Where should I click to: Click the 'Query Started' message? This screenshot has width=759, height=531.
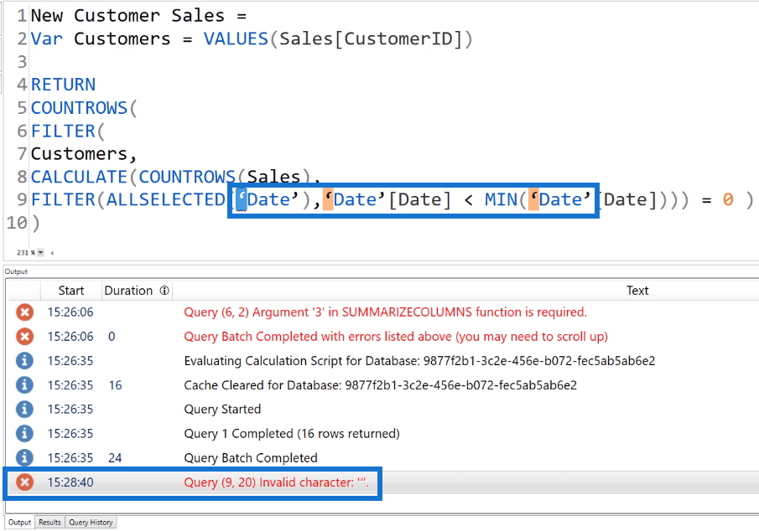(222, 409)
